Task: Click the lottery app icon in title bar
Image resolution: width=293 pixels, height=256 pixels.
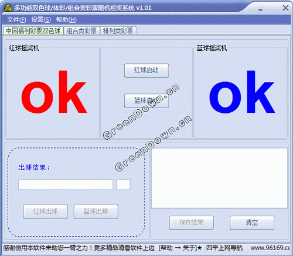Action: (8, 8)
